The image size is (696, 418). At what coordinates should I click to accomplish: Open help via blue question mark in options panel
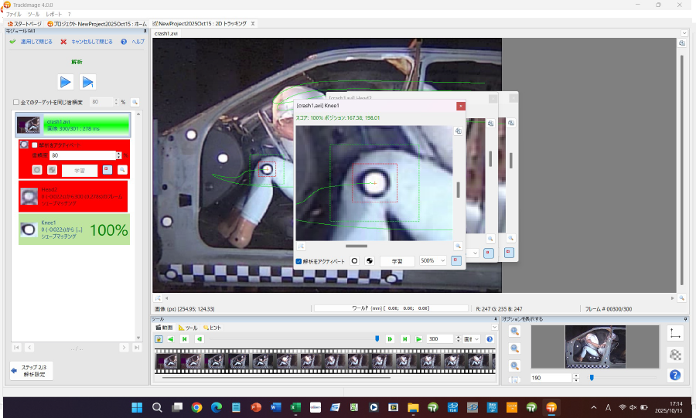(x=675, y=376)
